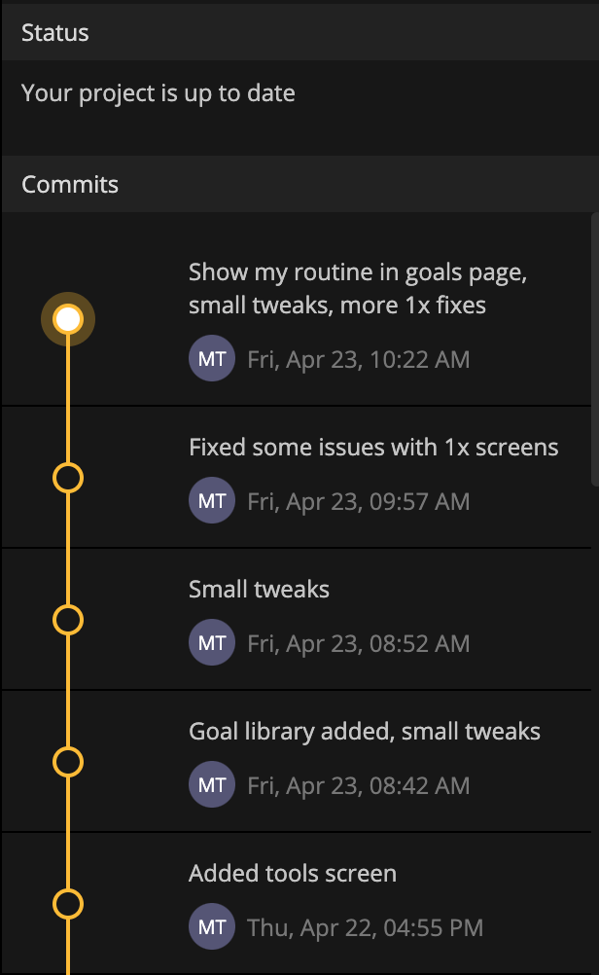Click MT avatar on 04:55 PM commit
This screenshot has width=599, height=975.
[x=212, y=926]
